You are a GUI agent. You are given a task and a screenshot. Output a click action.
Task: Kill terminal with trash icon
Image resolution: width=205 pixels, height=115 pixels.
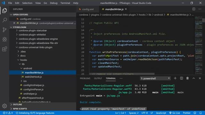tap(187, 78)
